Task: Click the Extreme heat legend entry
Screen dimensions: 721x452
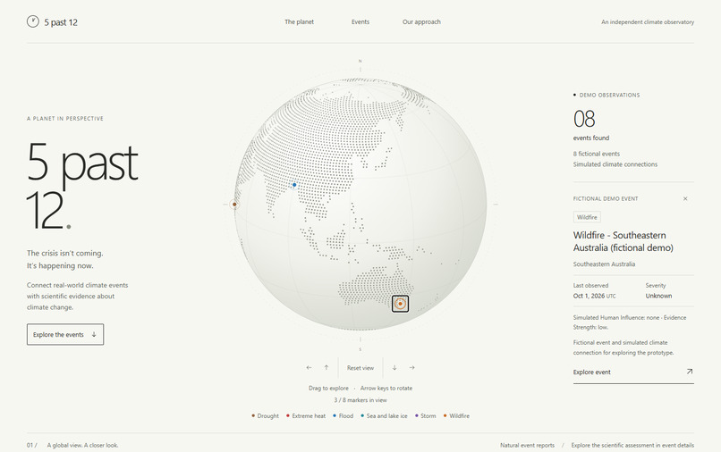Action: point(306,415)
